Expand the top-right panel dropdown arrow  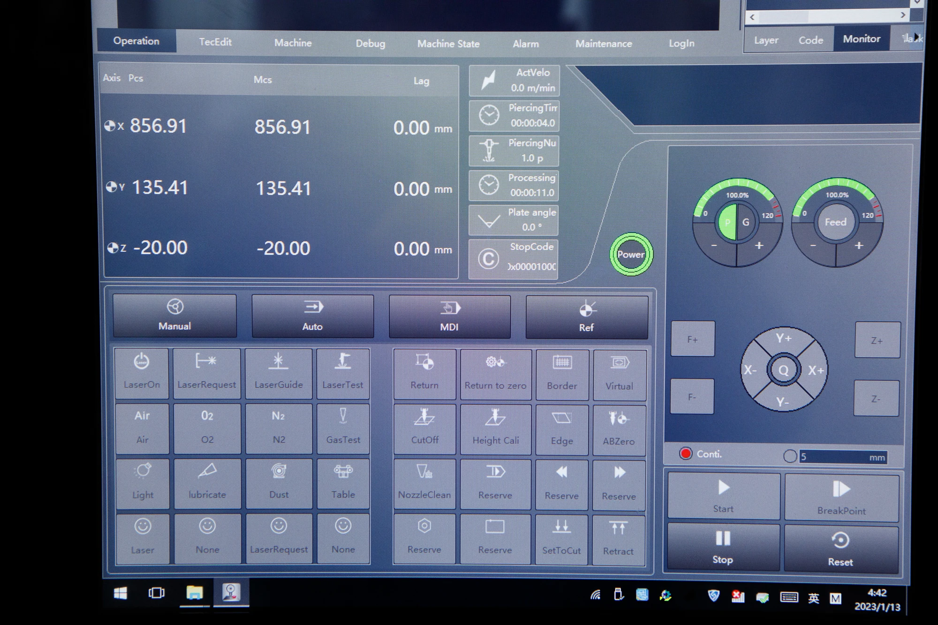[916, 3]
